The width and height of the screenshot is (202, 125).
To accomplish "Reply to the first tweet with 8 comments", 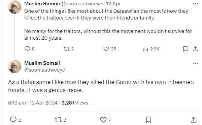I will click(30, 49).
